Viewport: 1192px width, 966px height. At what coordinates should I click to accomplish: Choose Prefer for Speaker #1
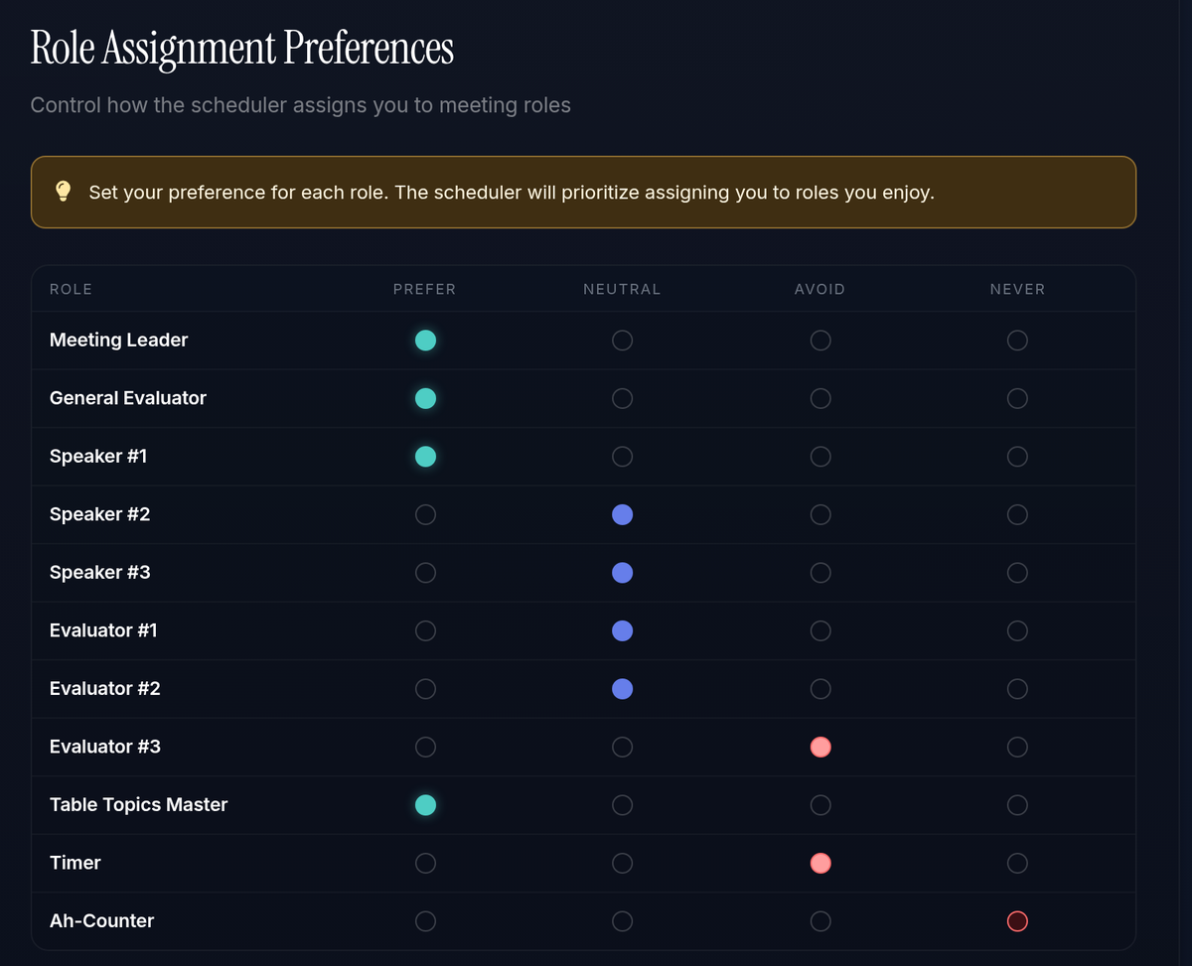click(425, 457)
